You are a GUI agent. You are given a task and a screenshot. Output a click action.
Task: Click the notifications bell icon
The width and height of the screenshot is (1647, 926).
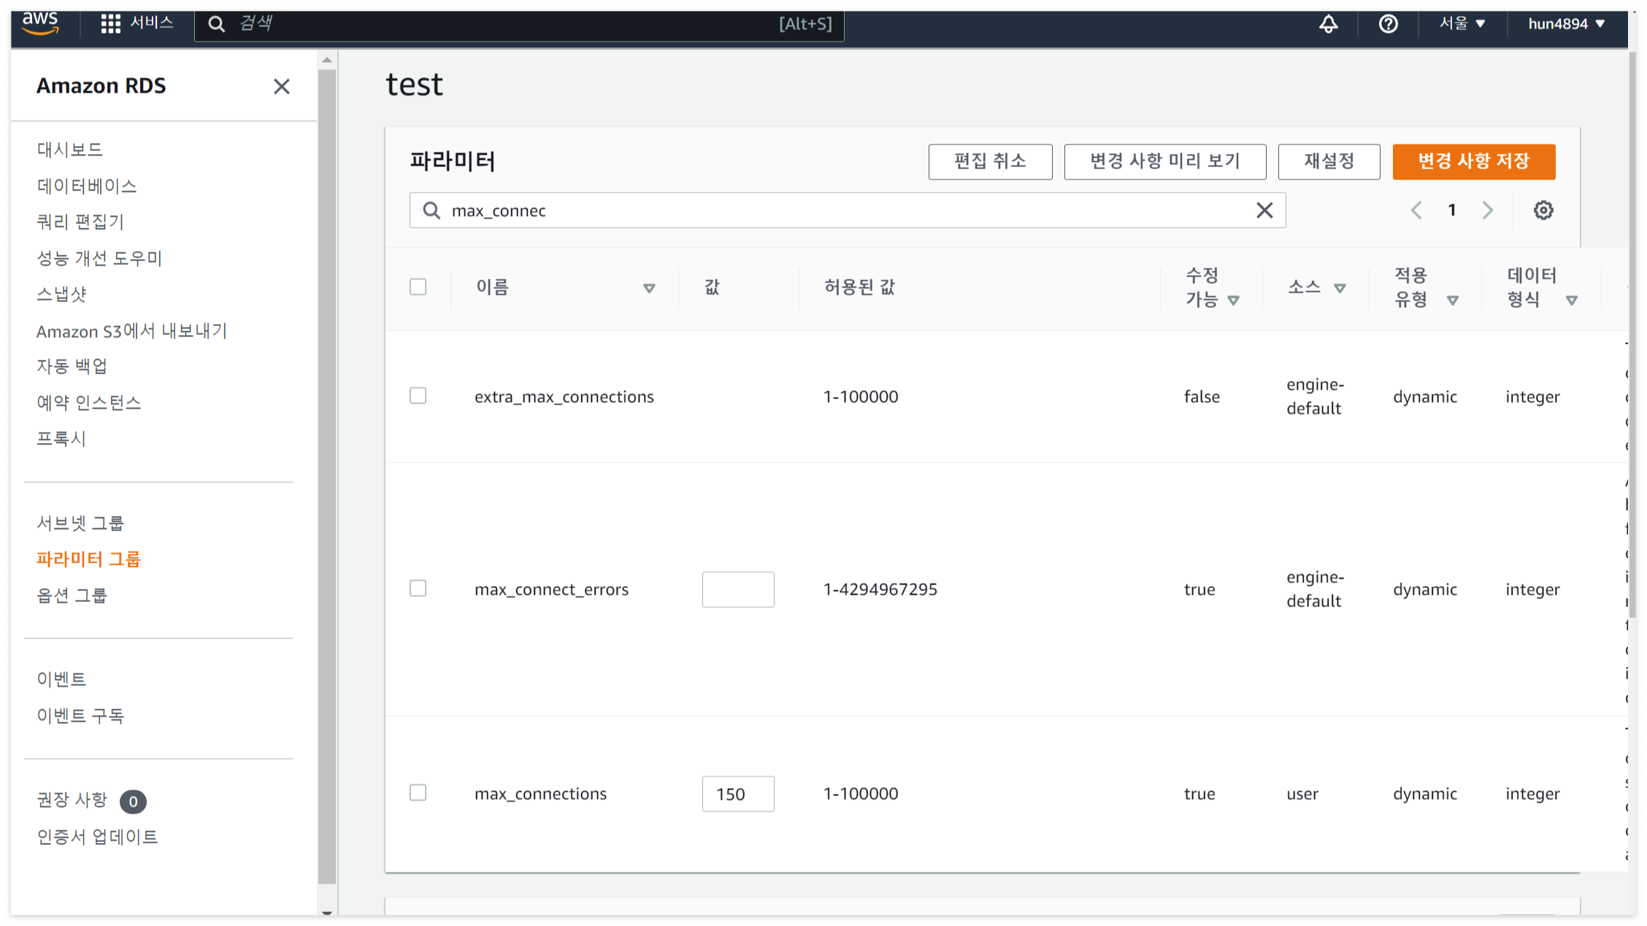[1328, 23]
